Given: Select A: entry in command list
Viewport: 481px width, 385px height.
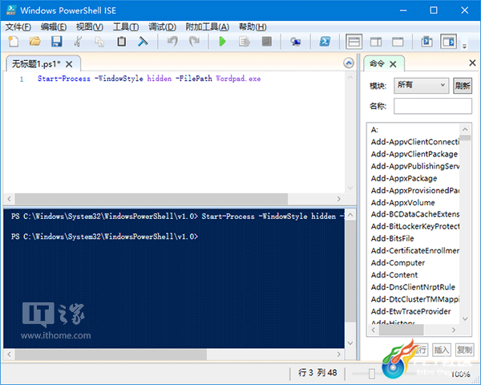Looking at the screenshot, I should 374,130.
